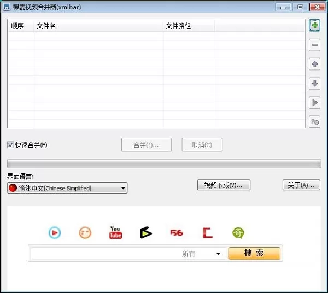
Task: Click the 取消(C) button
Action: click(202, 145)
